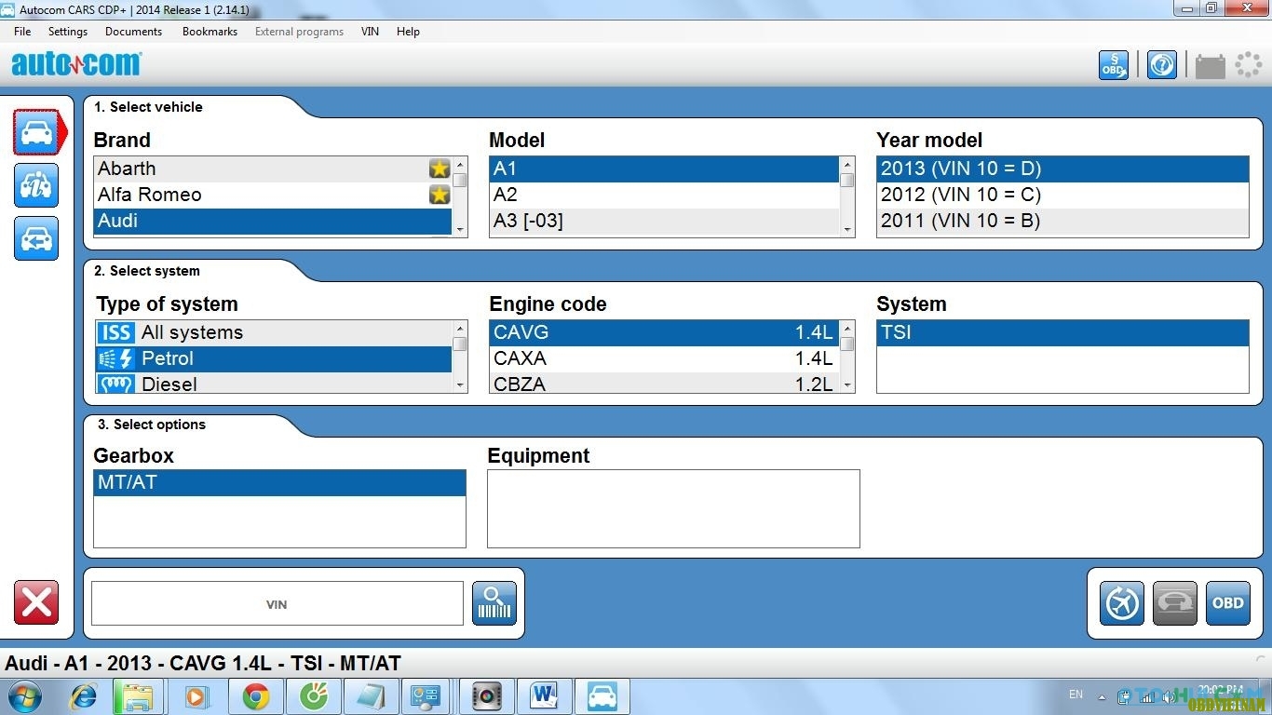
Task: Click into the VIN input field
Action: pyautogui.click(x=277, y=603)
